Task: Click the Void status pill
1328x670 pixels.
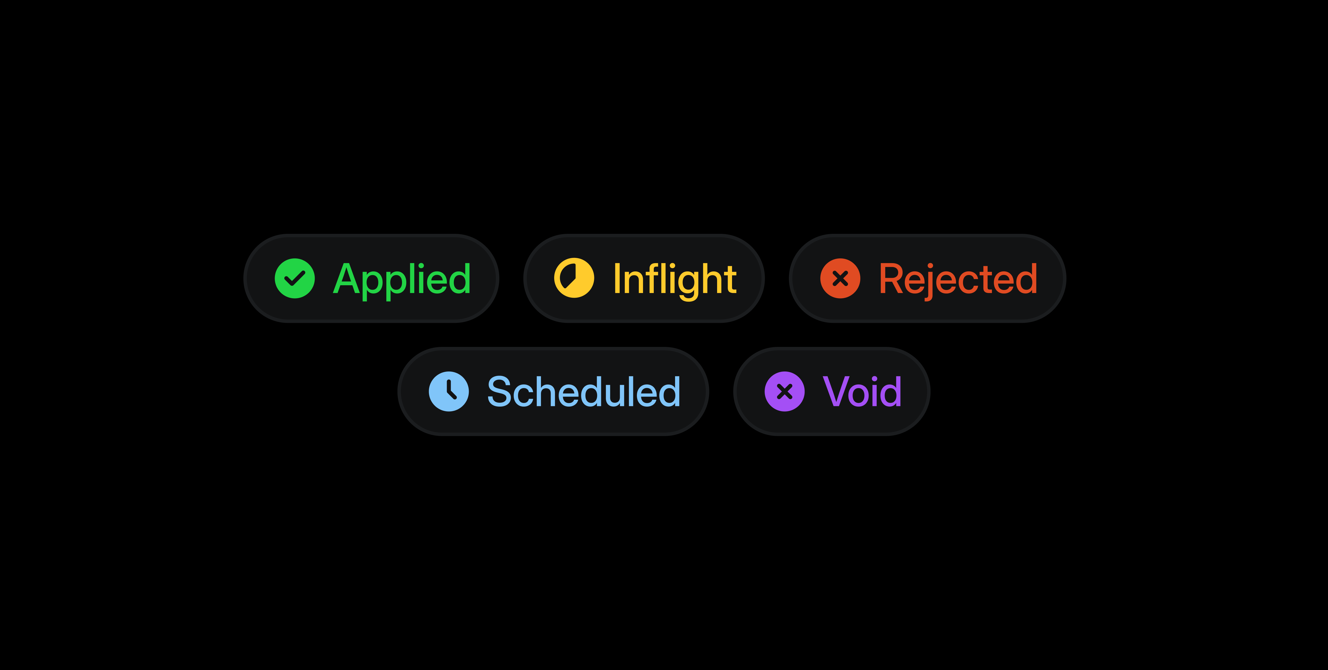Action: click(832, 391)
